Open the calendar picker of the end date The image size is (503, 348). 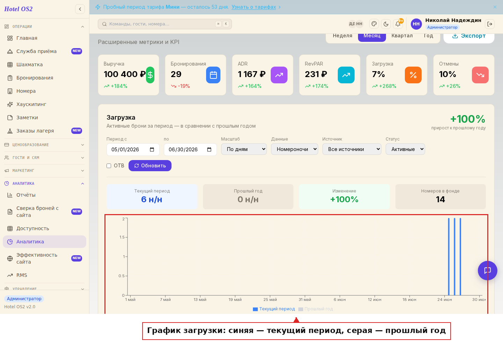pyautogui.click(x=209, y=150)
